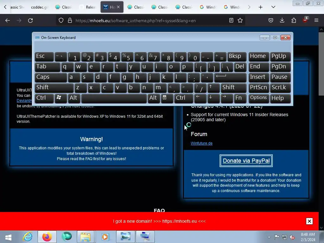This screenshot has height=243, width=324.
Task: Click the Help key on keyboard
Action: click(x=280, y=98)
